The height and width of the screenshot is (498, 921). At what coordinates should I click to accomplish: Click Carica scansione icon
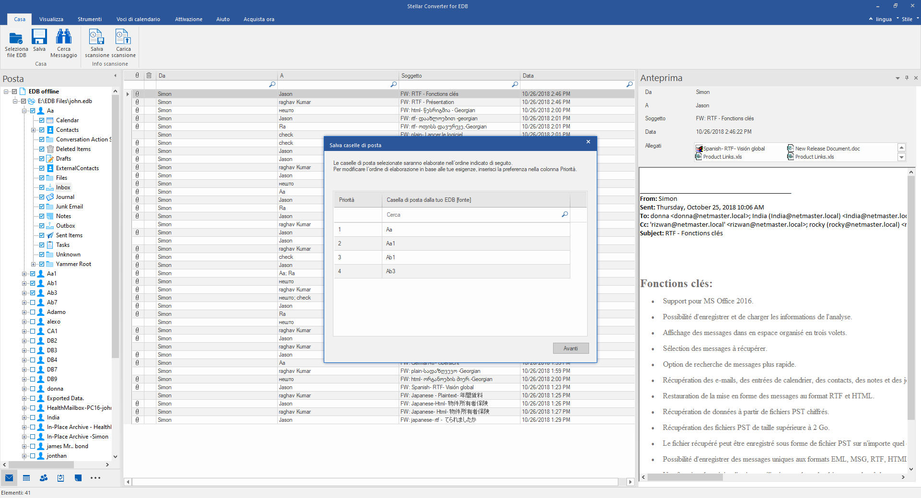coord(123,37)
